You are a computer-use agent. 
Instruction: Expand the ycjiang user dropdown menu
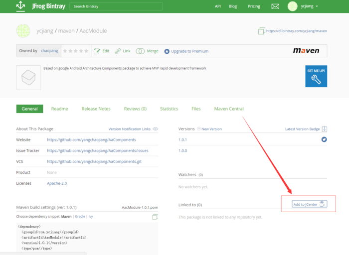point(317,6)
